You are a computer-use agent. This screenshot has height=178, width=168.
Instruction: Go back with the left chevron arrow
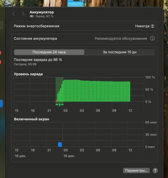pyautogui.click(x=13, y=14)
